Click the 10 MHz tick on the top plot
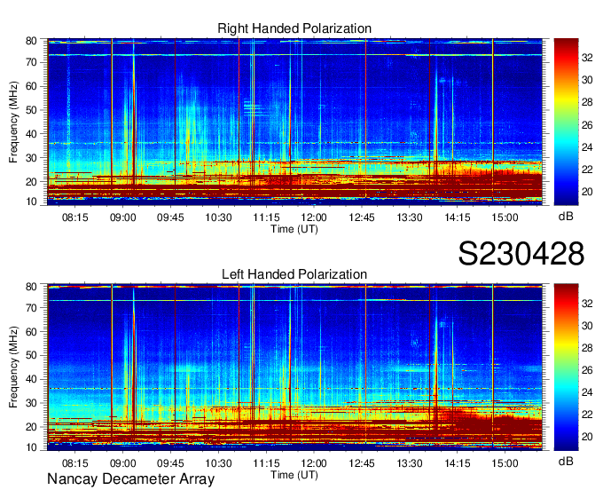The height and width of the screenshot is (490, 603). coord(32,202)
